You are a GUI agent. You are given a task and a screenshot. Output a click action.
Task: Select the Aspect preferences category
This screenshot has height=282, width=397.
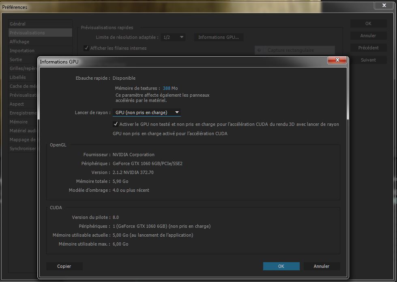pyautogui.click(x=17, y=104)
